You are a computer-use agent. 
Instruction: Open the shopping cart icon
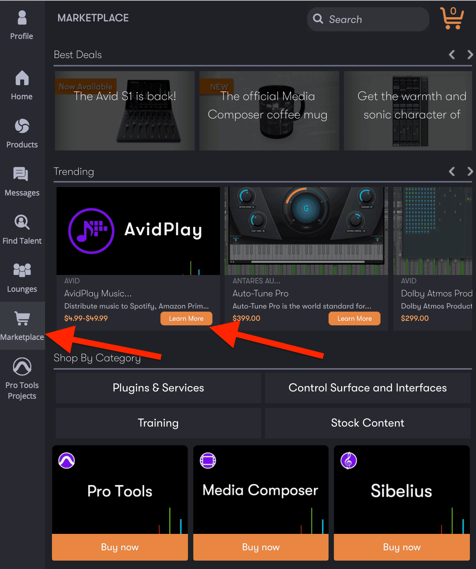(452, 18)
